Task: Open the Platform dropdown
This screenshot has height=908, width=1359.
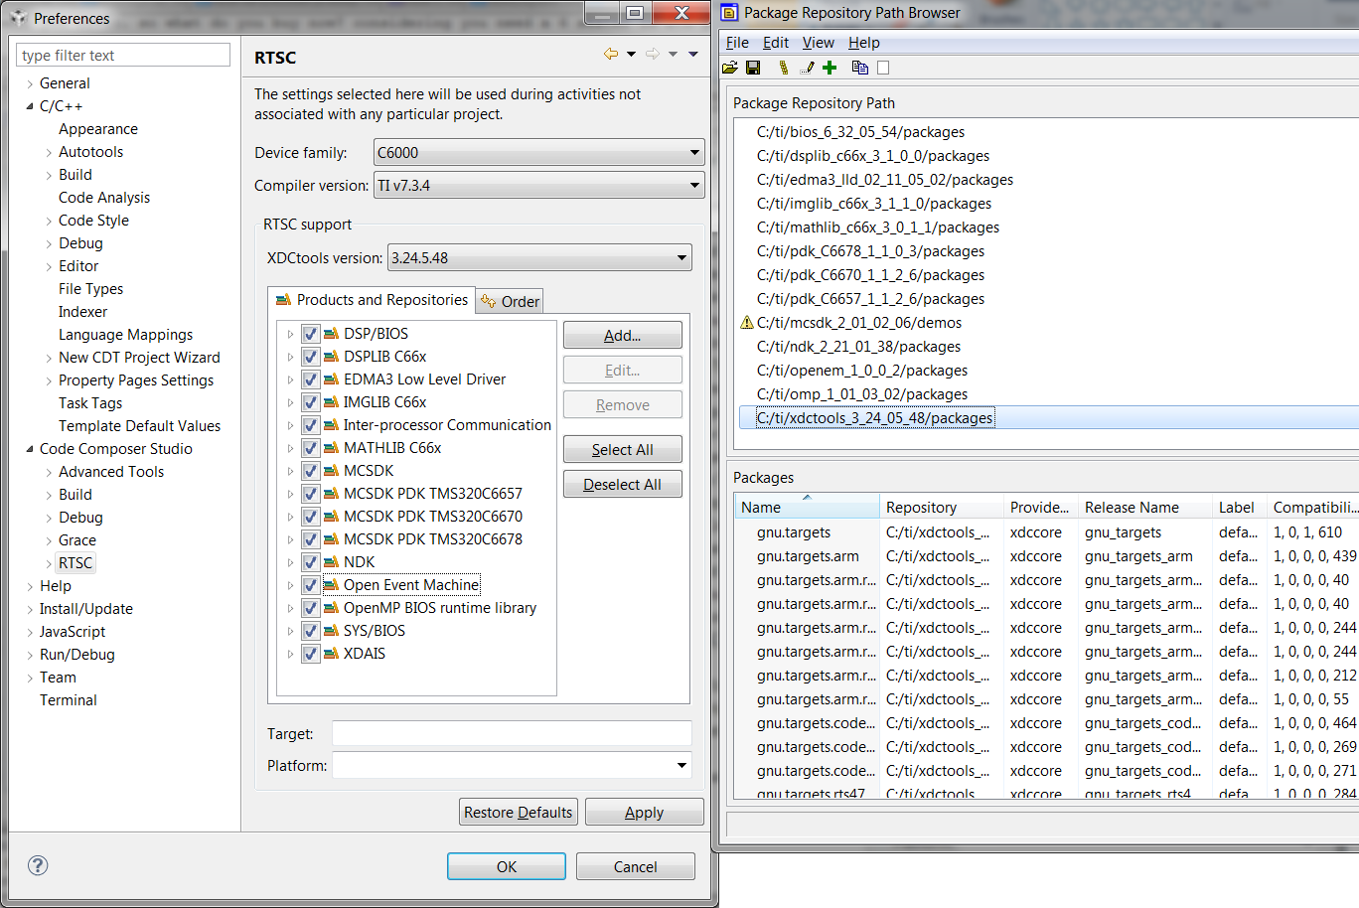Action: (x=512, y=766)
